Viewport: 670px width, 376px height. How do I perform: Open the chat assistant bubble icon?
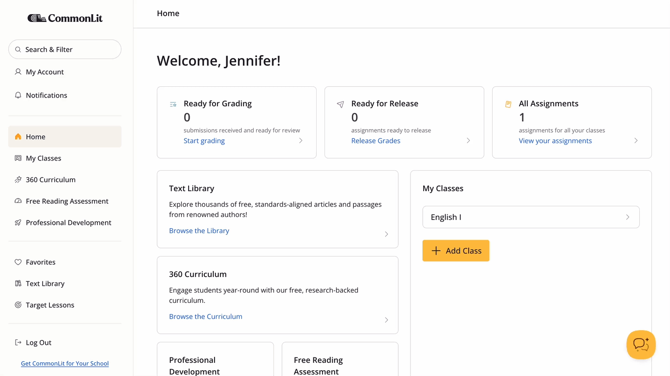(x=641, y=345)
